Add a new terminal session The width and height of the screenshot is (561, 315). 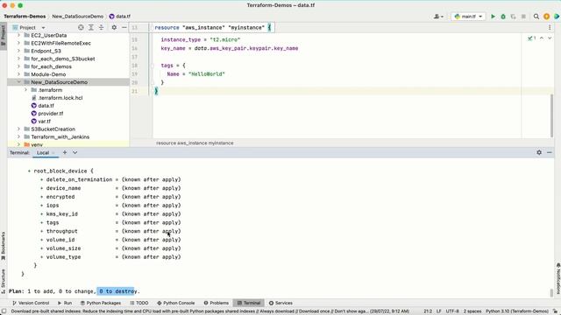pyautogui.click(x=65, y=152)
